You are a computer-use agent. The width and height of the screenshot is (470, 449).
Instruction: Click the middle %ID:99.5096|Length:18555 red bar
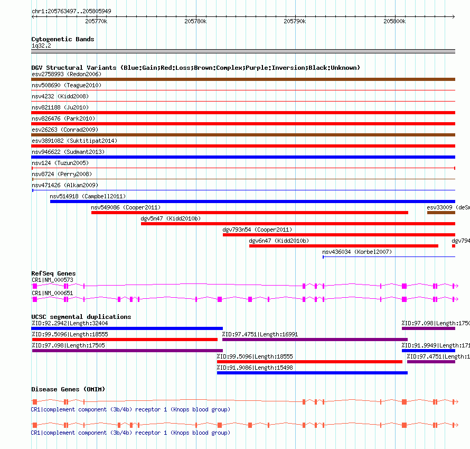pos(309,362)
